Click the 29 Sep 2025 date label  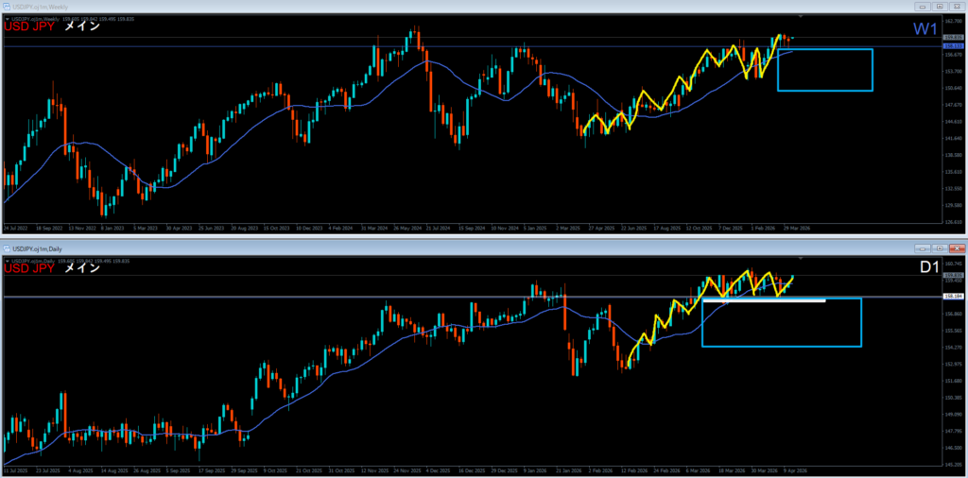pos(245,470)
